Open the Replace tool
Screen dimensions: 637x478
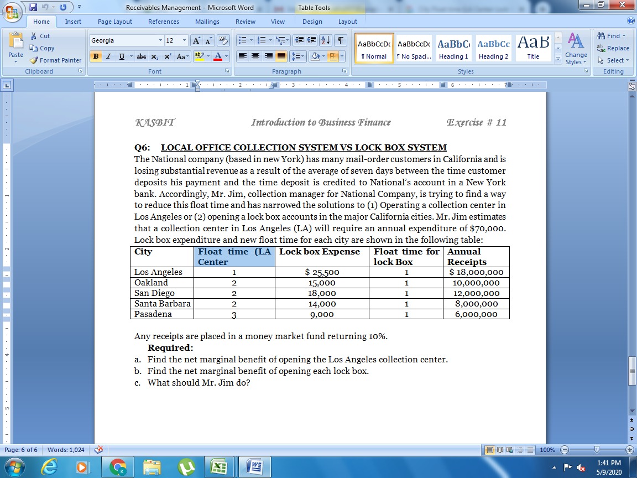(x=613, y=48)
